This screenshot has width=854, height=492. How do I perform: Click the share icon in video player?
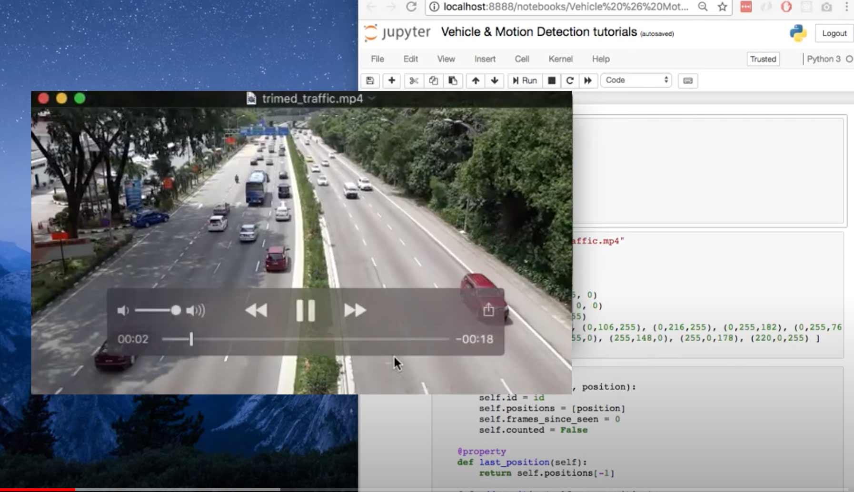(x=488, y=310)
